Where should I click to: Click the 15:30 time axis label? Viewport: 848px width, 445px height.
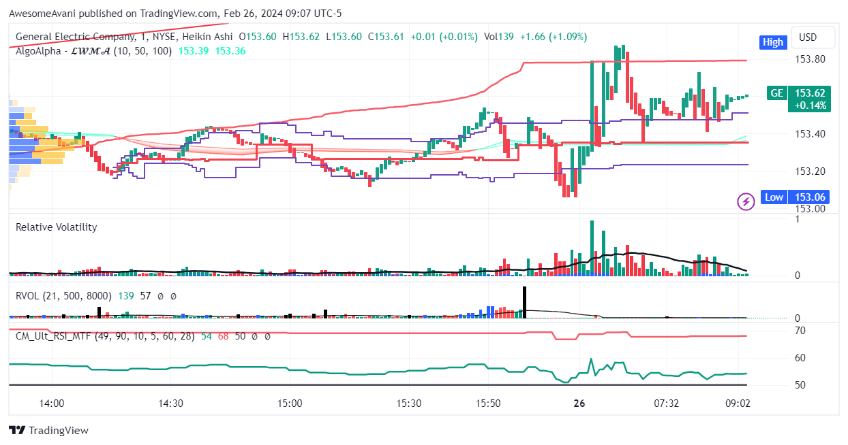click(408, 403)
